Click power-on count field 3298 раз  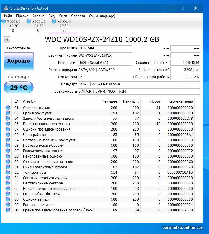[x=185, y=70]
